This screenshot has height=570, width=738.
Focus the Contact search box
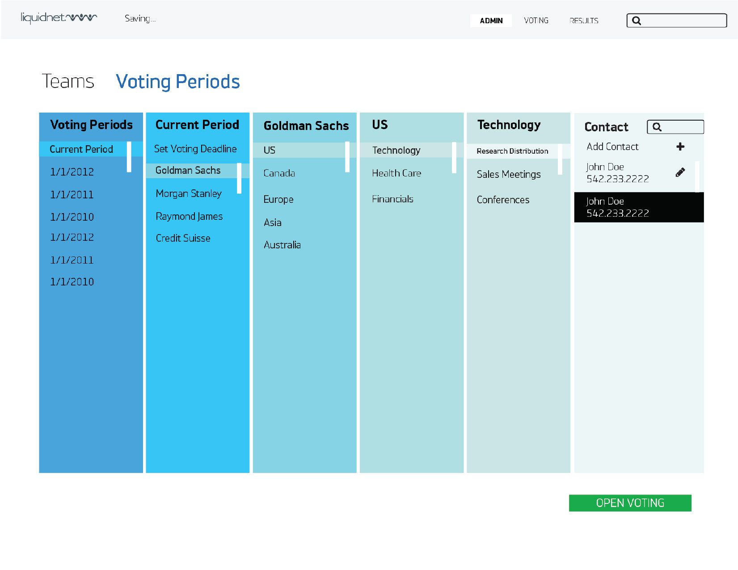[x=675, y=127]
